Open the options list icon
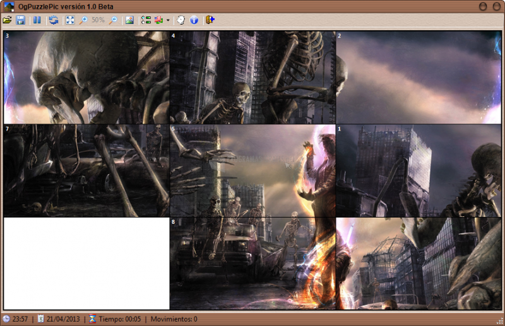Image resolution: width=505 pixels, height=326 pixels. tap(146, 20)
